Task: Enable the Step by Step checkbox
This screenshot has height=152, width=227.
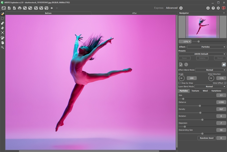Action: coord(180,83)
